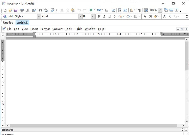Close the Bookmarks panel
This screenshot has width=189, height=135.
coord(186,130)
